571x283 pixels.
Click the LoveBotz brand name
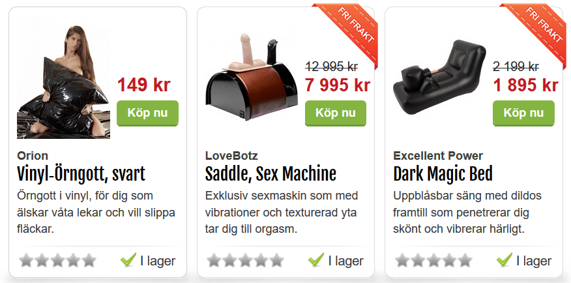point(231,156)
